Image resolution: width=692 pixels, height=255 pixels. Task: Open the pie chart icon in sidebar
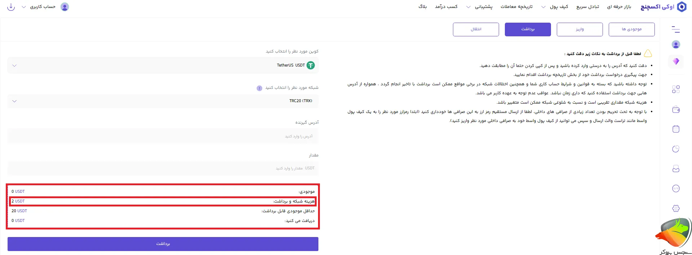click(676, 149)
